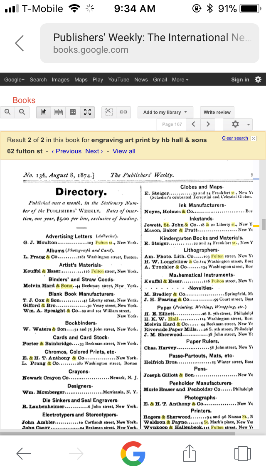This screenshot has height=472, width=266.
Task: Click the highlighted Fulton in G. J. Moulton line
Action: [x=101, y=243]
